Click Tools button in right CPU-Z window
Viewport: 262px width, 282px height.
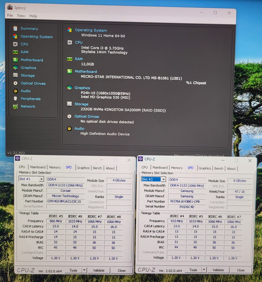click(193, 270)
